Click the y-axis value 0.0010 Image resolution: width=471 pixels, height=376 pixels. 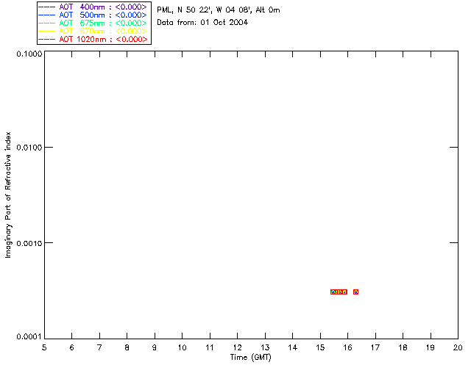point(29,243)
